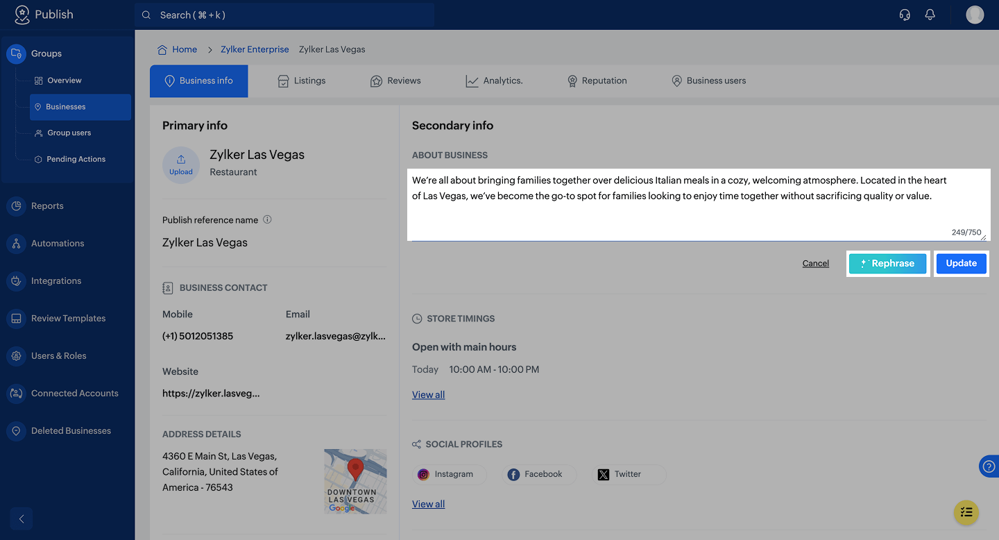Click into the About Business text area
Viewport: 999px width, 540px height.
699,205
